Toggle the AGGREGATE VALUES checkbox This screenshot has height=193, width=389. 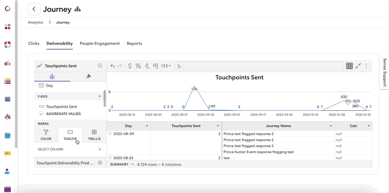[41, 114]
